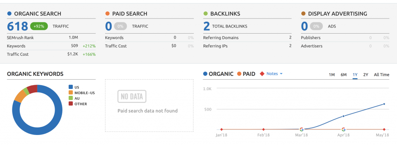Click the ORGANIC KEYWORDS heading

click(x=35, y=74)
